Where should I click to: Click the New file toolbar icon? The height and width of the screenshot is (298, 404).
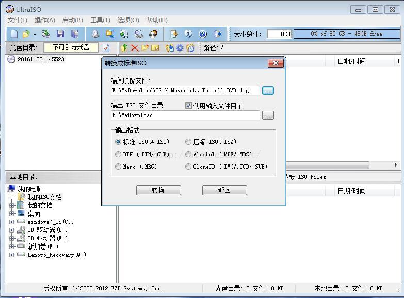14,34
